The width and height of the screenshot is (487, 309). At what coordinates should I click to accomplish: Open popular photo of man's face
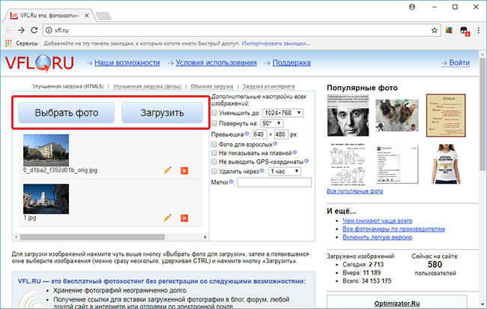(348, 115)
